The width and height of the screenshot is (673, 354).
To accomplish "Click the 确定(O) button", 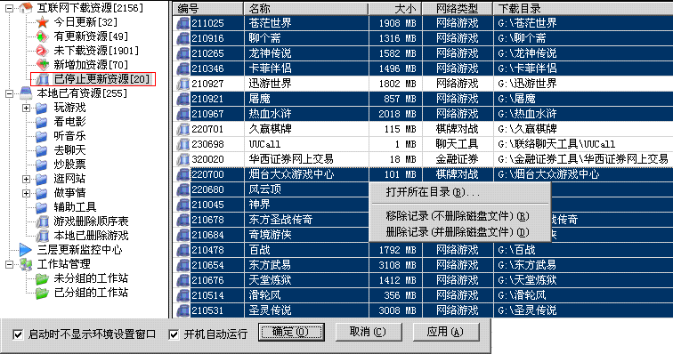I will (291, 332).
